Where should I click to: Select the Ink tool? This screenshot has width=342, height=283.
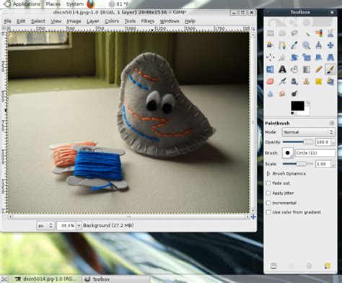coord(294,82)
